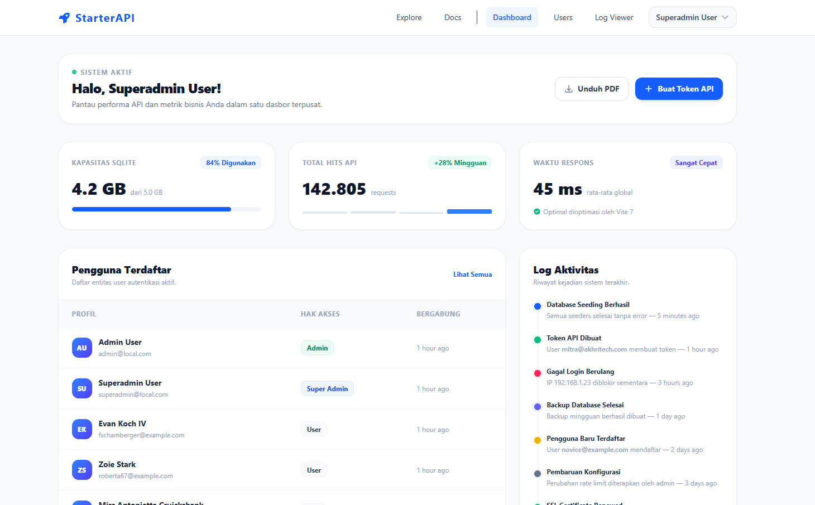Click the 45 ms value
This screenshot has width=815, height=505.
tap(558, 189)
